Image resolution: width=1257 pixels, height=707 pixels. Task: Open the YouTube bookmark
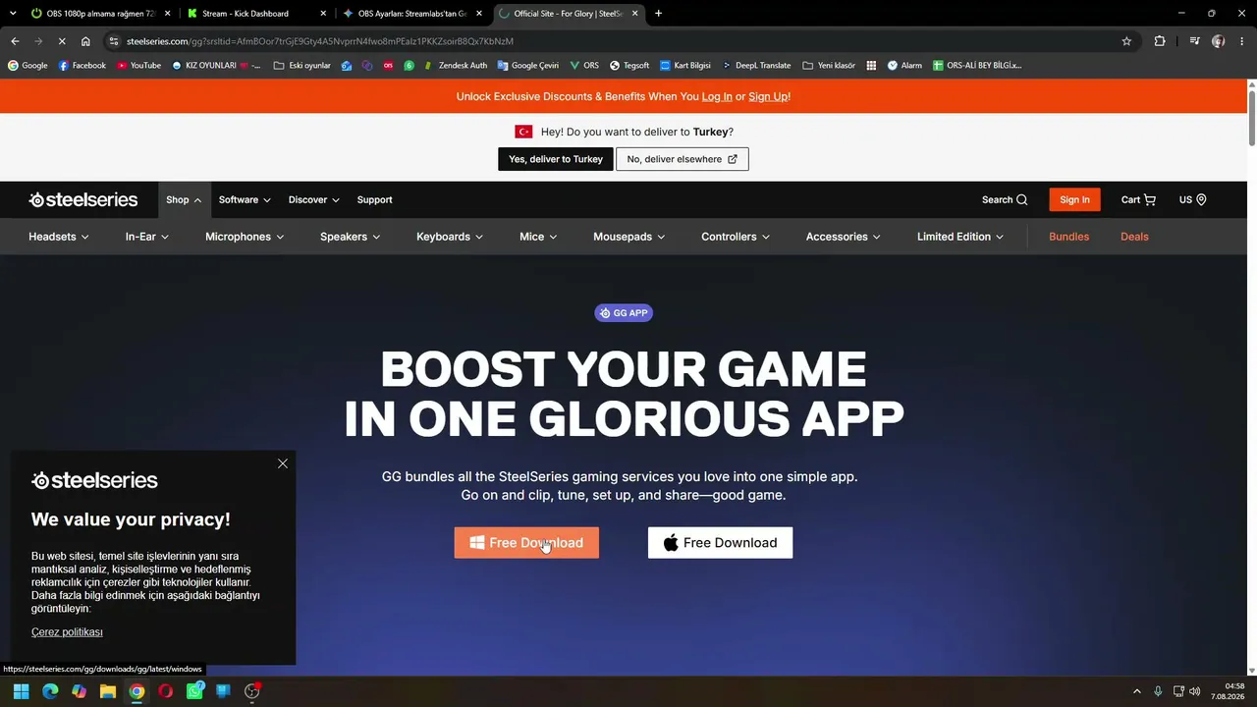[138, 66]
